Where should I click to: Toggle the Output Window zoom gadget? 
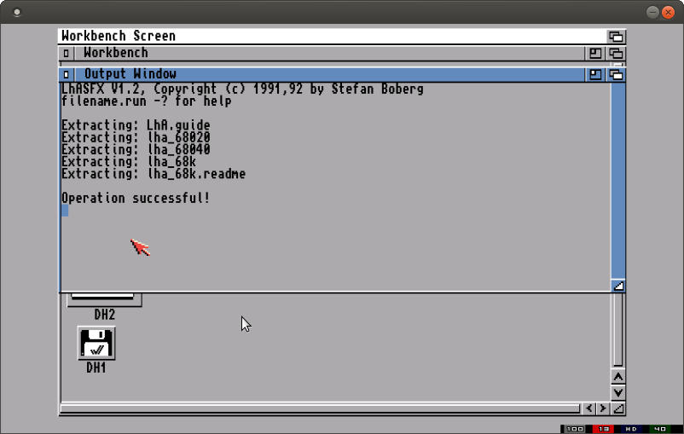coord(595,75)
